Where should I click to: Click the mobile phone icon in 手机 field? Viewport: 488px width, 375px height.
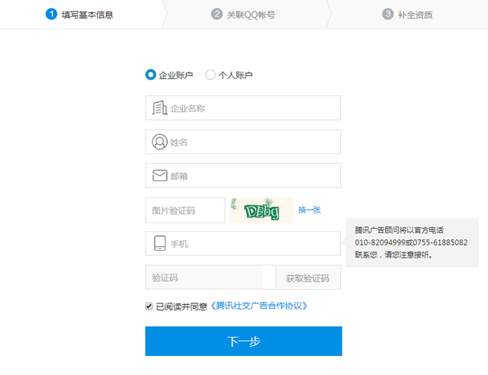point(159,244)
